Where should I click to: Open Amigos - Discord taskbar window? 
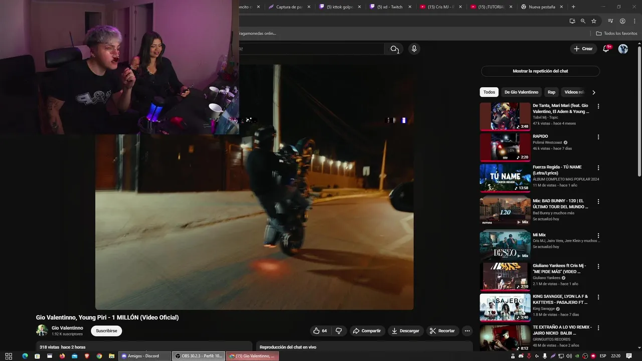[x=144, y=356]
